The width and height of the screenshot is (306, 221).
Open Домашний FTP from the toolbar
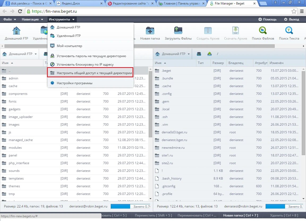tap(16, 33)
